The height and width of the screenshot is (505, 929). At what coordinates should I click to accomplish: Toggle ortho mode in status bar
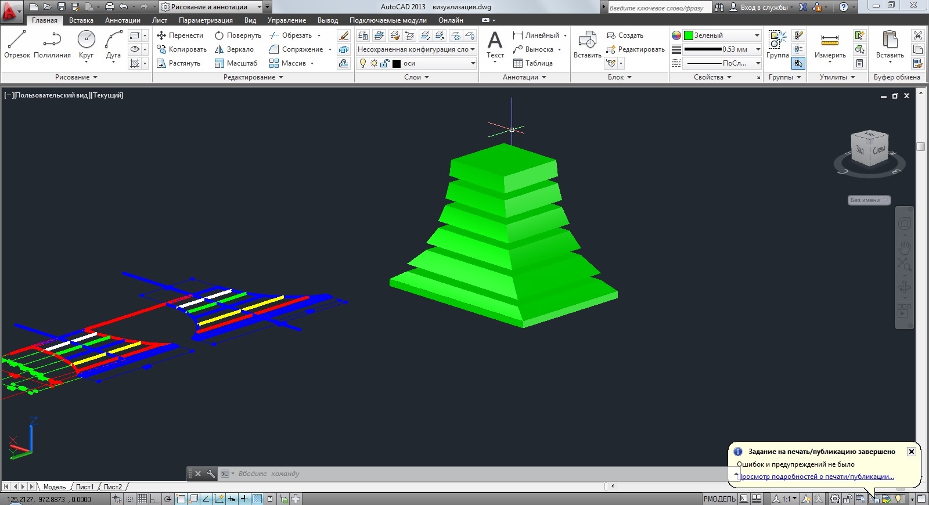click(154, 499)
